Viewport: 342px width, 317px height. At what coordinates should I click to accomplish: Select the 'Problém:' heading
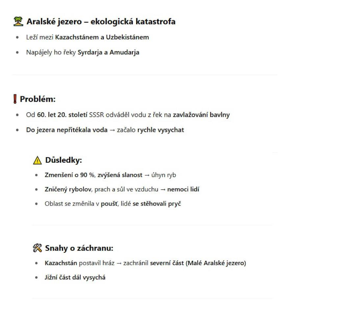[x=38, y=99]
